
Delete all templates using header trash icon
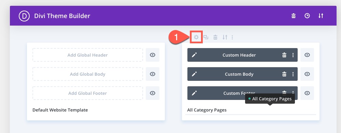294,16
